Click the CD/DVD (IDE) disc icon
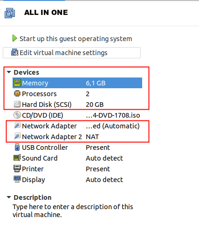 tap(17, 115)
